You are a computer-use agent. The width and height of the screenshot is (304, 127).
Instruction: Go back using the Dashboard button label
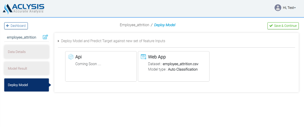18,26
